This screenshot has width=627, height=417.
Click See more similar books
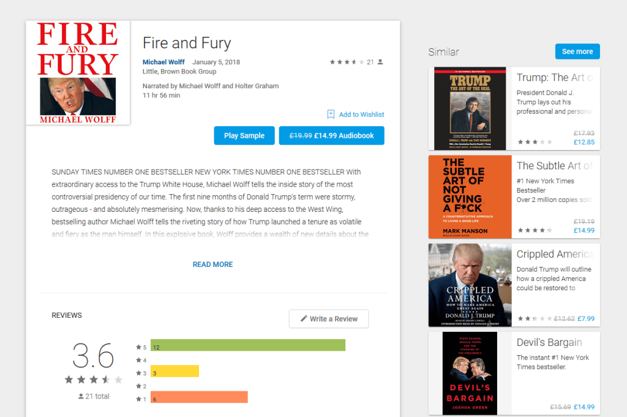[x=577, y=51]
